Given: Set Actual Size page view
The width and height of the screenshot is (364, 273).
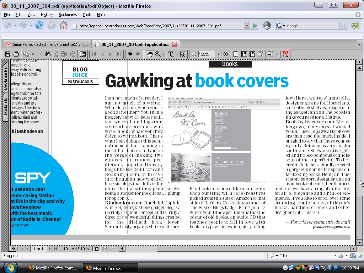Looking at the screenshot, I should pos(236,54).
